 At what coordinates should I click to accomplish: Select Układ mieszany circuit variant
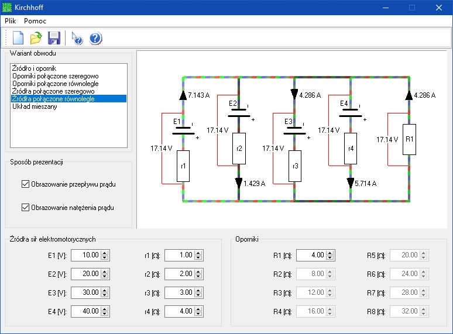[35, 106]
